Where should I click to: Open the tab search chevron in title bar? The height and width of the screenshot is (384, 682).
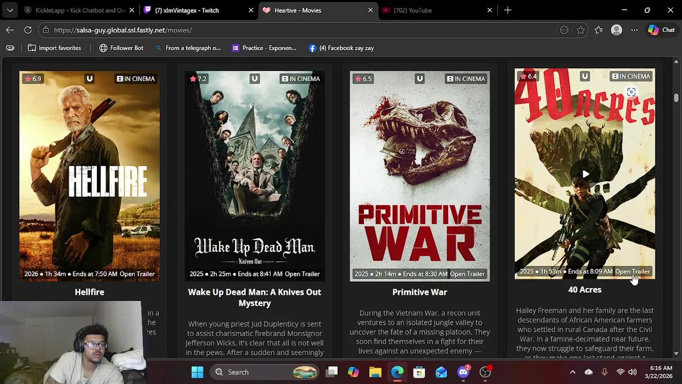tap(10, 10)
